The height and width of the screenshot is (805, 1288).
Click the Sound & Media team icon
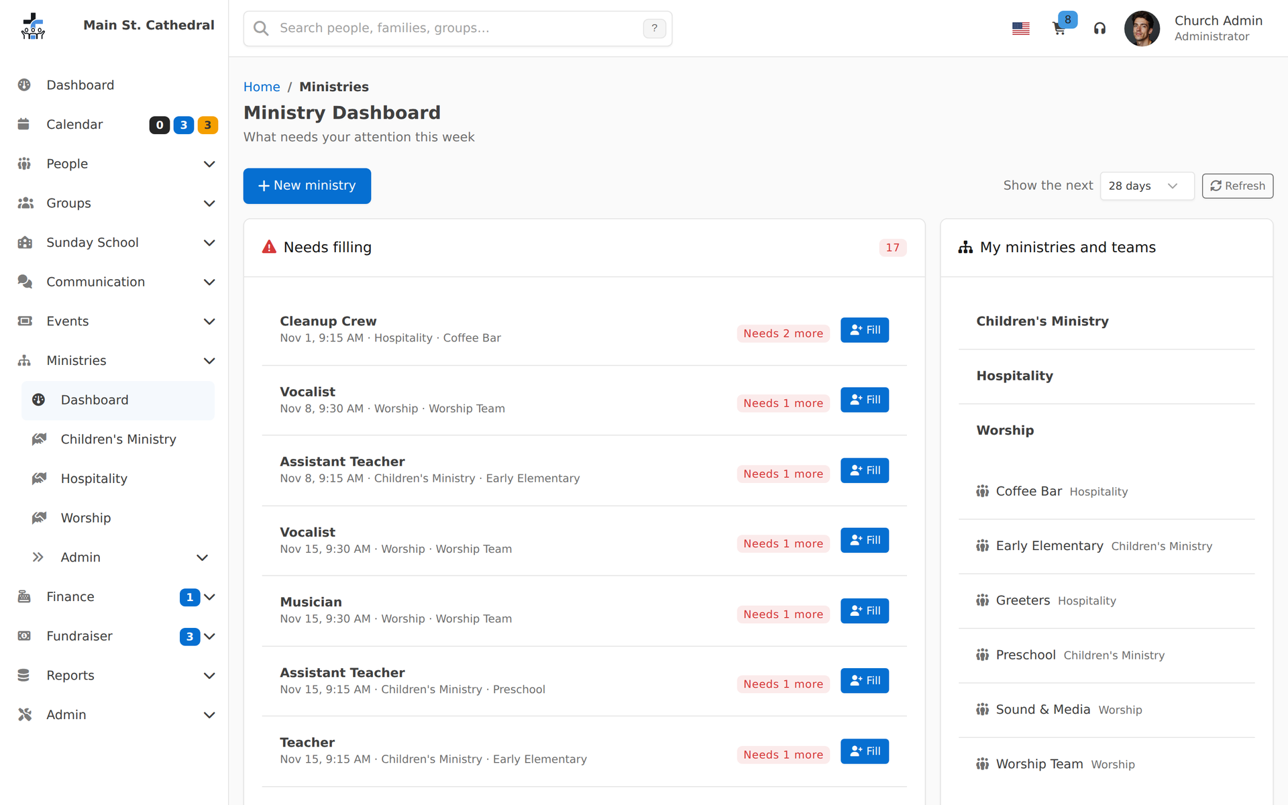(983, 710)
